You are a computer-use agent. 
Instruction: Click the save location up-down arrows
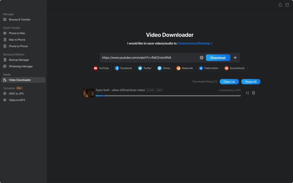pyautogui.click(x=212, y=43)
